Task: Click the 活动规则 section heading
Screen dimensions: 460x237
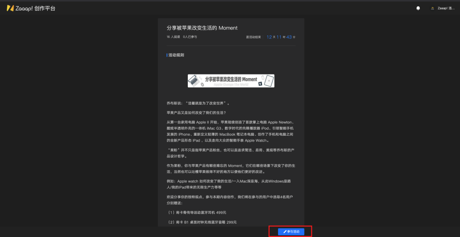Action: (176, 55)
